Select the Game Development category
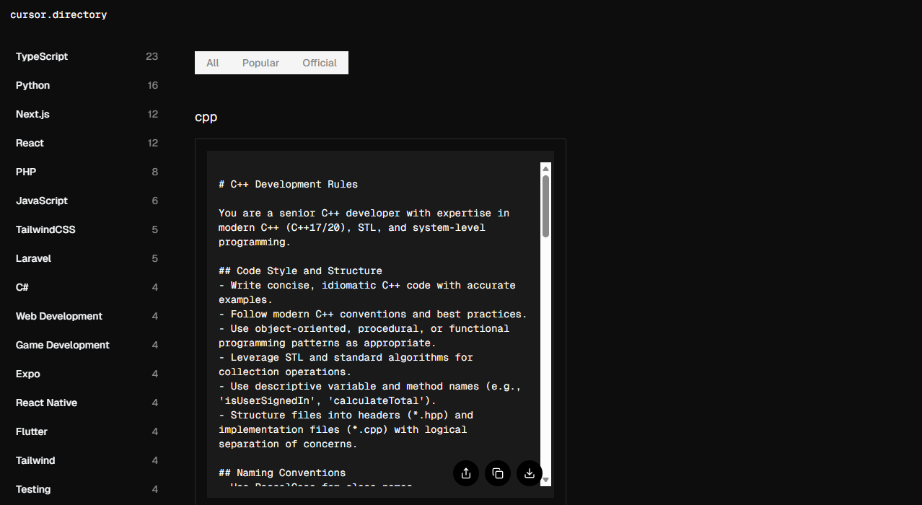Screen dimensions: 922x505 [87, 345]
